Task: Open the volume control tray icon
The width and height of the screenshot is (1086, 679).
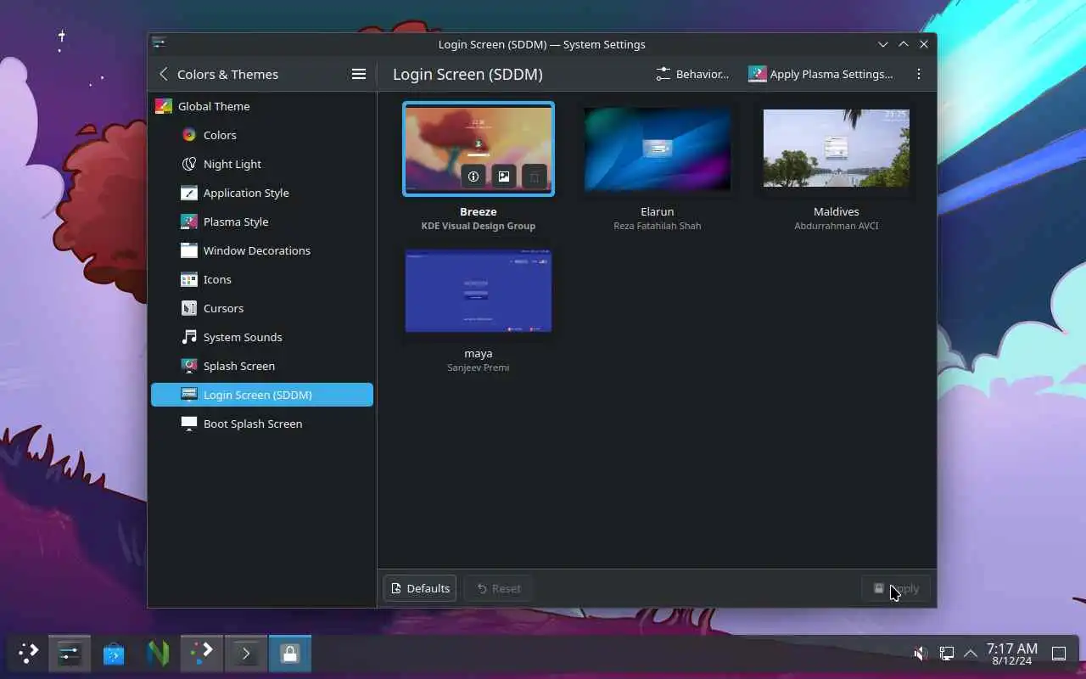Action: click(x=921, y=654)
